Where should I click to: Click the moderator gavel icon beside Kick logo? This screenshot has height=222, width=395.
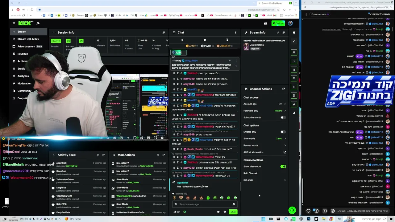coord(38,23)
